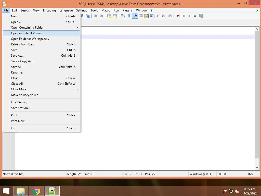Expand the Close More submenu arrow
Viewport: 261px width, 196px height.
(77, 89)
